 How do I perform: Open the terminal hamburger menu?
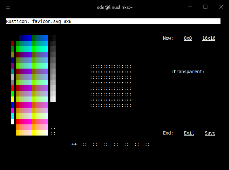click(8, 7)
